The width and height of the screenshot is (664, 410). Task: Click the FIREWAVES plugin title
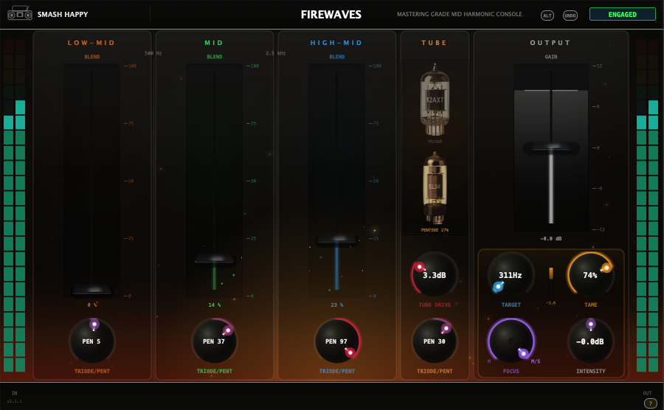(331, 15)
